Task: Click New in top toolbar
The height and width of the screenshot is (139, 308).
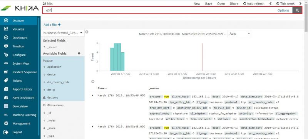Action: click(197, 3)
